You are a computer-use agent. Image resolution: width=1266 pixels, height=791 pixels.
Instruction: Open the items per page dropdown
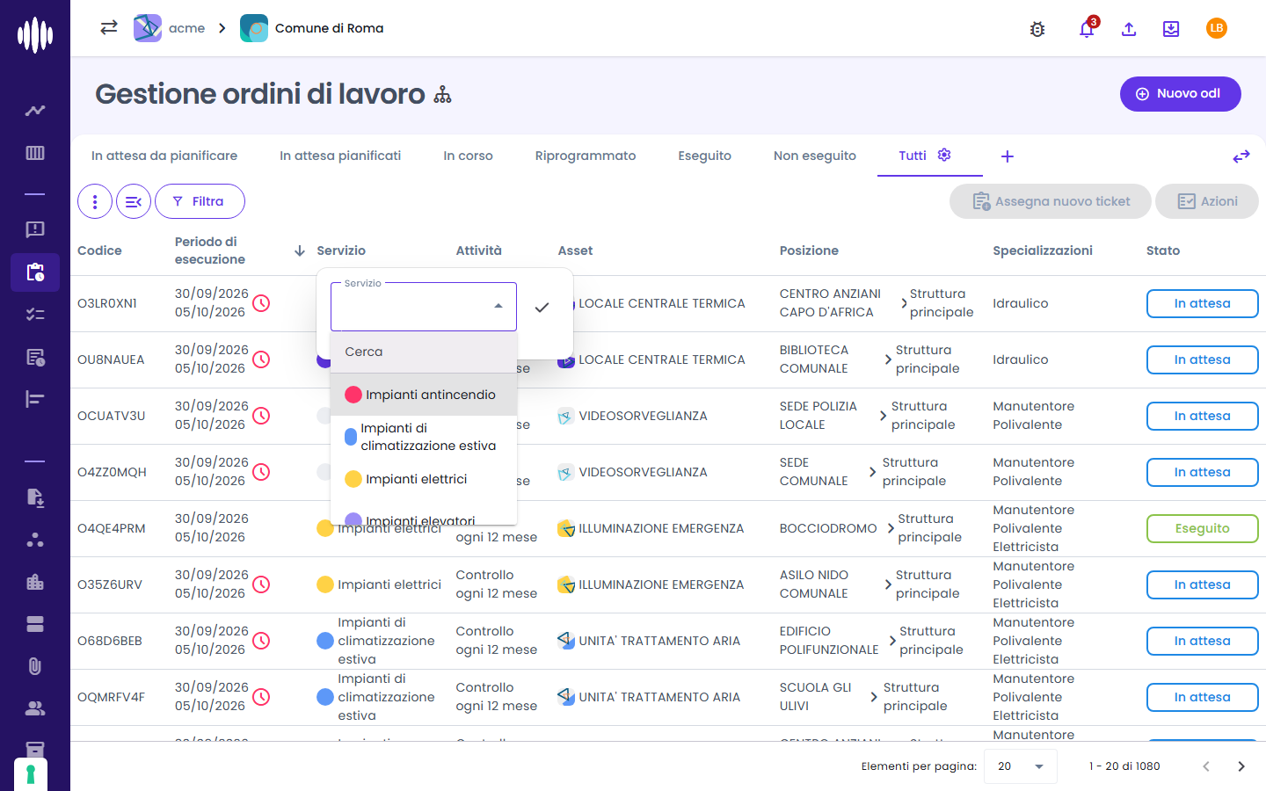1021,766
